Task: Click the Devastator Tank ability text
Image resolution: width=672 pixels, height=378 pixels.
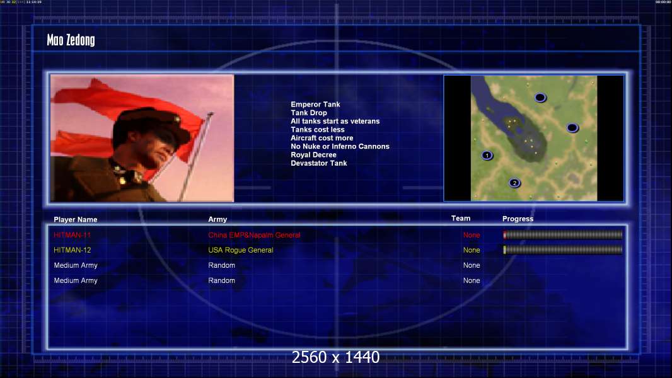Action: pyautogui.click(x=318, y=163)
